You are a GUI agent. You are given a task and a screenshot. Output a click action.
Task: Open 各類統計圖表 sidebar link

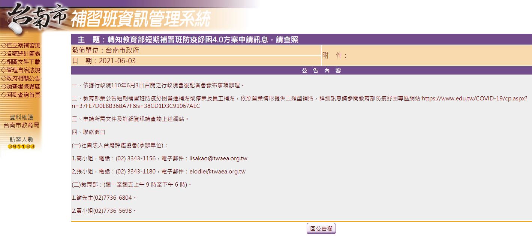tap(21, 54)
